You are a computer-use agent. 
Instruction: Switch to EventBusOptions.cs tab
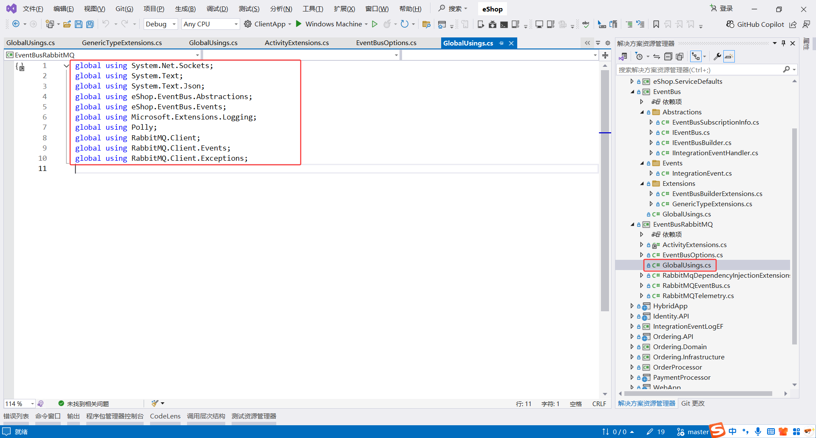point(386,43)
